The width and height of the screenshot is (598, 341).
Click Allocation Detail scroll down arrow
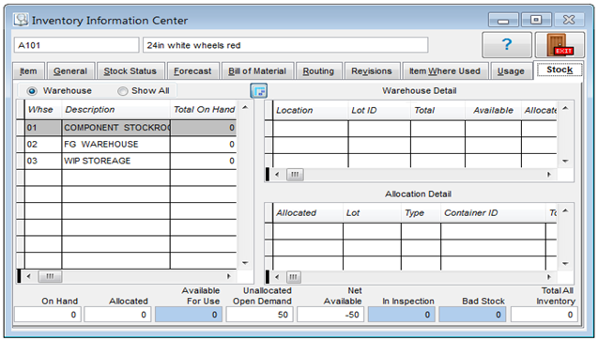tap(565, 264)
